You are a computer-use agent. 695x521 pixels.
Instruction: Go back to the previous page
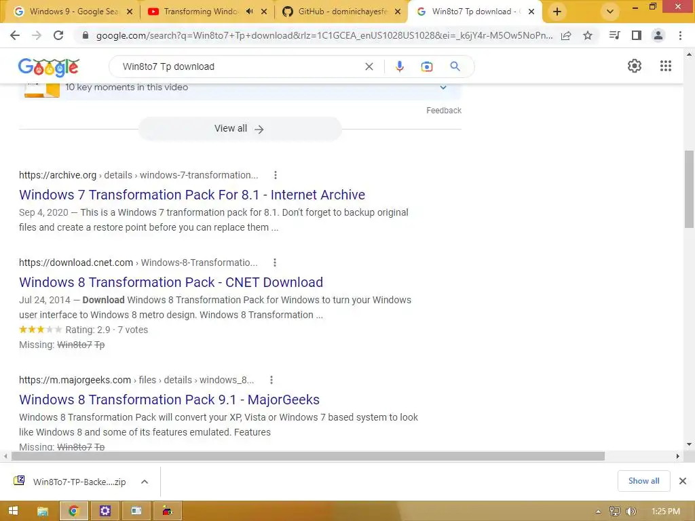tap(15, 35)
